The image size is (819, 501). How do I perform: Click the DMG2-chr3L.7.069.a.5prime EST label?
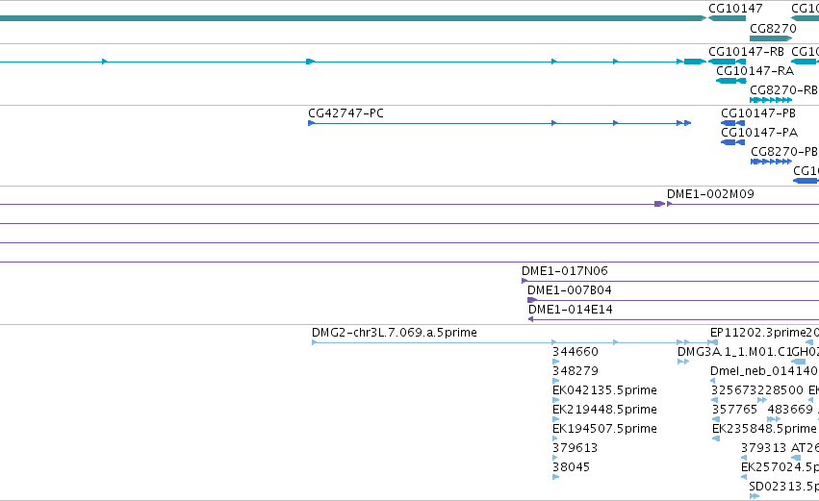coord(395,333)
